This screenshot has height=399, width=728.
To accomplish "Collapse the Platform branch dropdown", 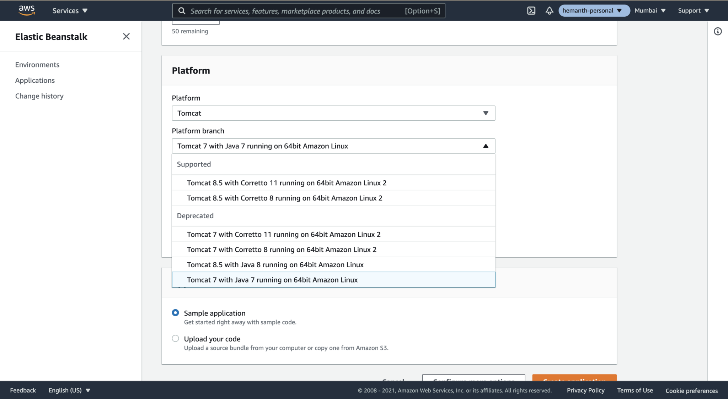I will point(486,146).
